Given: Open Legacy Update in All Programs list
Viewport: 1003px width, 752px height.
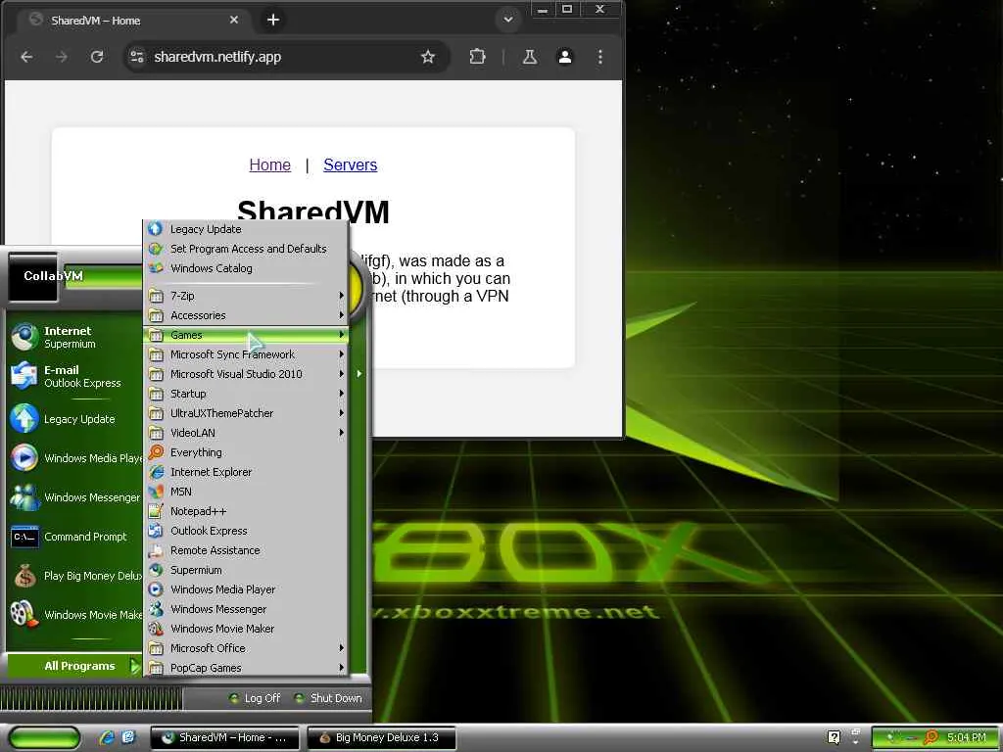Looking at the screenshot, I should (x=246, y=229).
